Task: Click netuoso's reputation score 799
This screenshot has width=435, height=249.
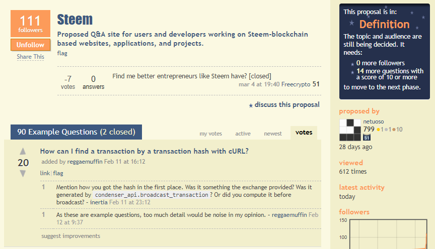Action: click(369, 129)
